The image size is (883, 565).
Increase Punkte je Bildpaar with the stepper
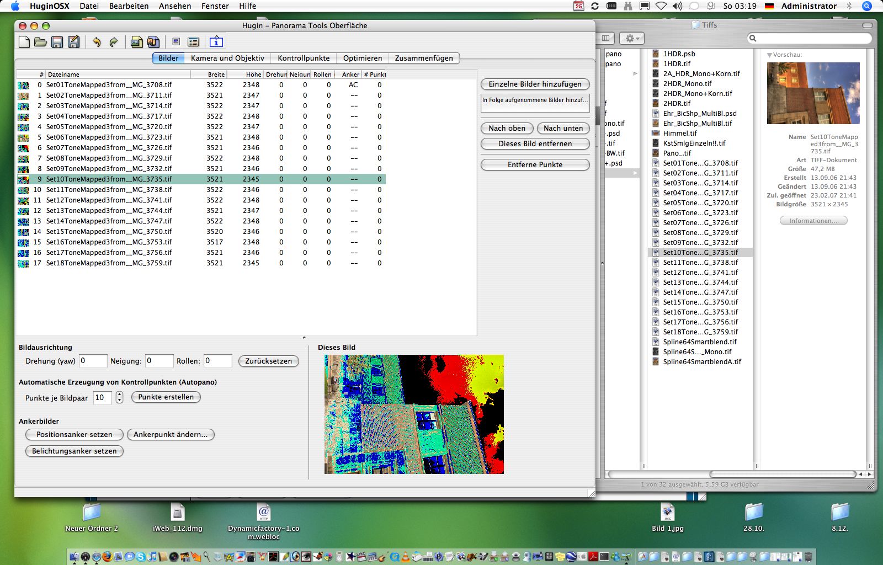coord(120,395)
